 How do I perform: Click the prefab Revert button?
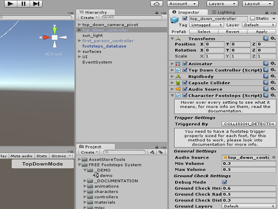point(233,32)
